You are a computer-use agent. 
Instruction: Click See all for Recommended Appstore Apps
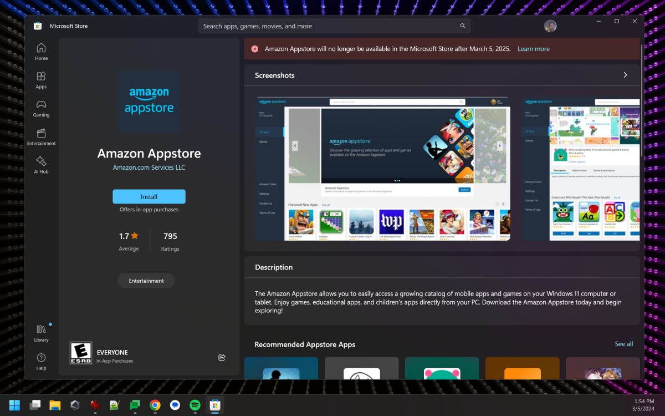pos(624,344)
